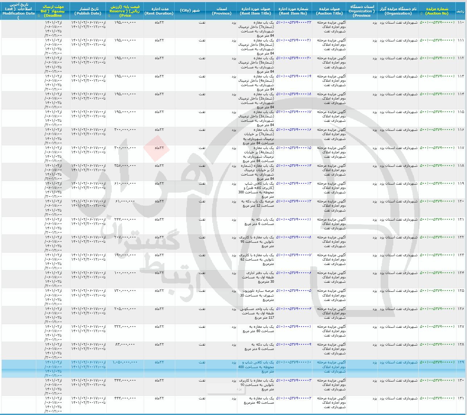Open rent item number link in row 114
467x415 pixels.
click(x=294, y=94)
